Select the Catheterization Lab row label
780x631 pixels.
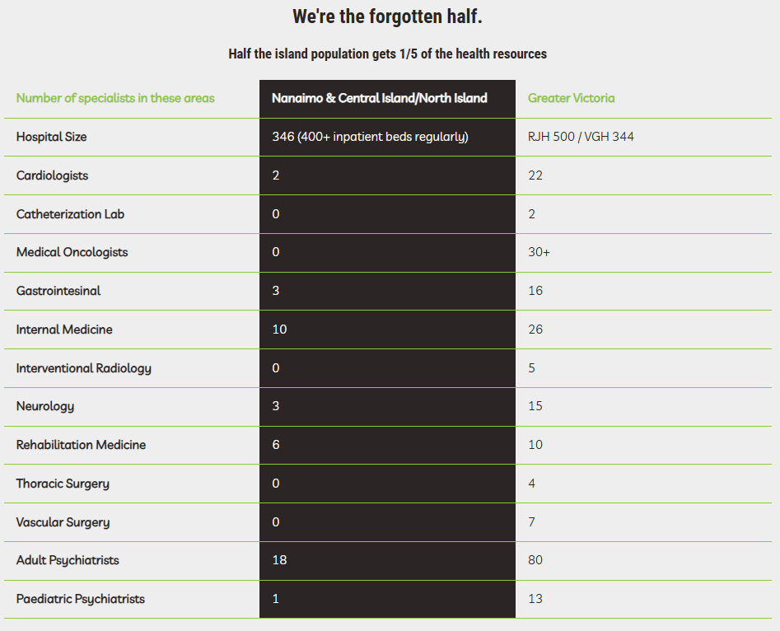pos(71,214)
